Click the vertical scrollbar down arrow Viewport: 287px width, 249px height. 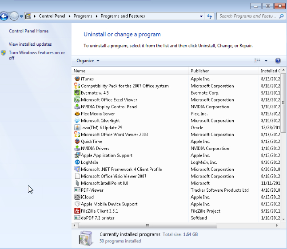pos(283,219)
